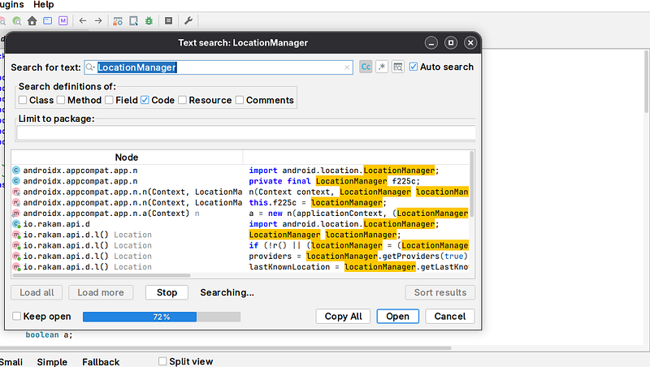Toggle the search-in-active-tab icon
650x367 pixels.
pos(397,67)
